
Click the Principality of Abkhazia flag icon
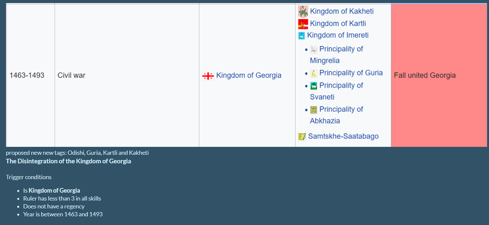click(x=313, y=109)
